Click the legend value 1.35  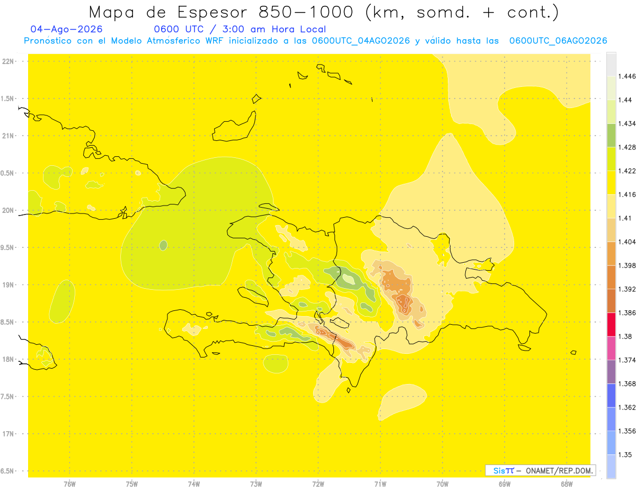pyautogui.click(x=625, y=454)
